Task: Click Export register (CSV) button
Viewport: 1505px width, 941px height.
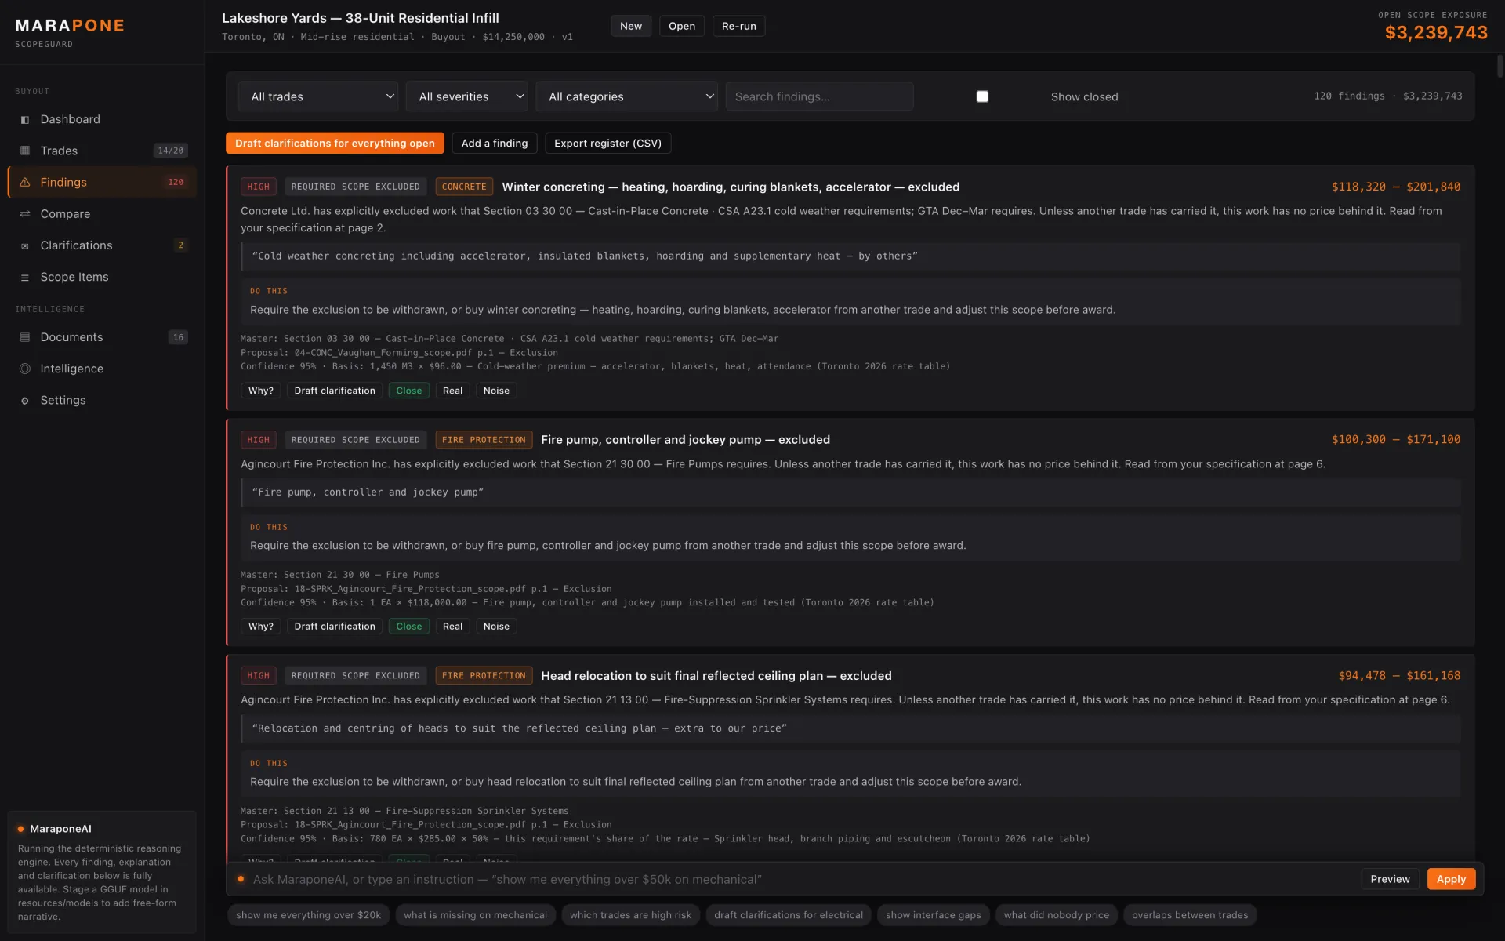Action: (607, 144)
